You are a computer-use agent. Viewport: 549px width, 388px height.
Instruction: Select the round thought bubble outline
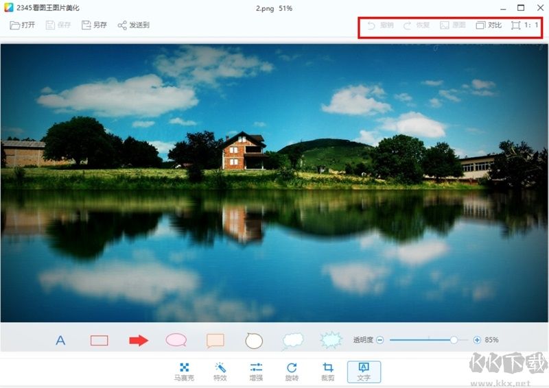[x=254, y=340]
